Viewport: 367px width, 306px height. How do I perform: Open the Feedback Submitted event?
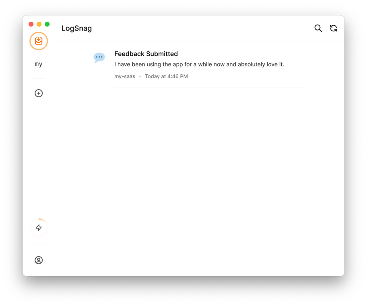146,53
